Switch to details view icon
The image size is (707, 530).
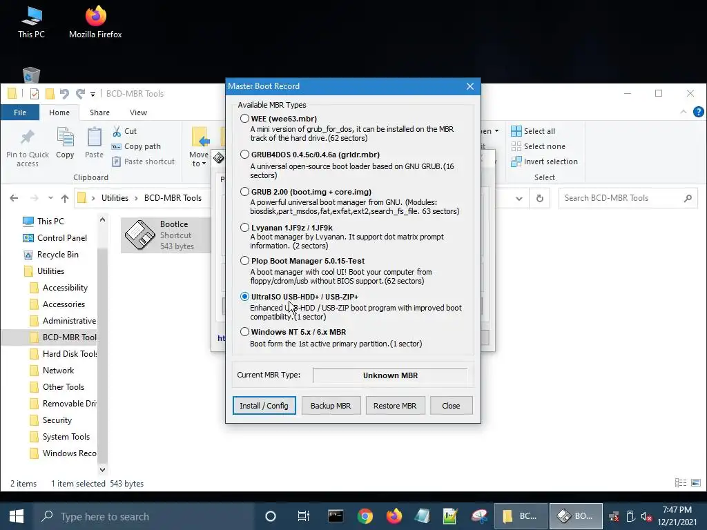coord(680,483)
